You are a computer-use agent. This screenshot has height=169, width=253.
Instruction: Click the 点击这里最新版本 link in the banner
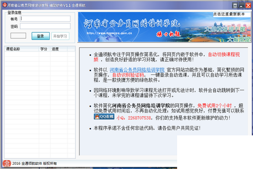click(229, 14)
